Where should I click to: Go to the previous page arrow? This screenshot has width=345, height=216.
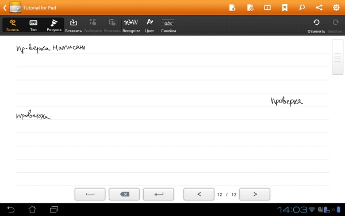(199, 194)
